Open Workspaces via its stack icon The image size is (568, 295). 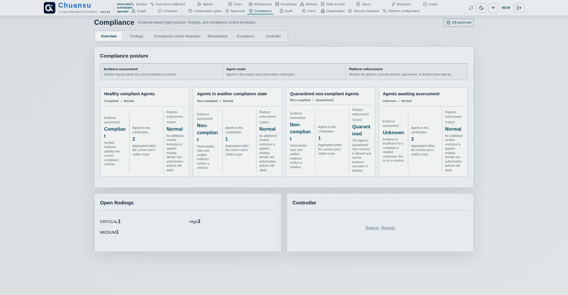251,4
